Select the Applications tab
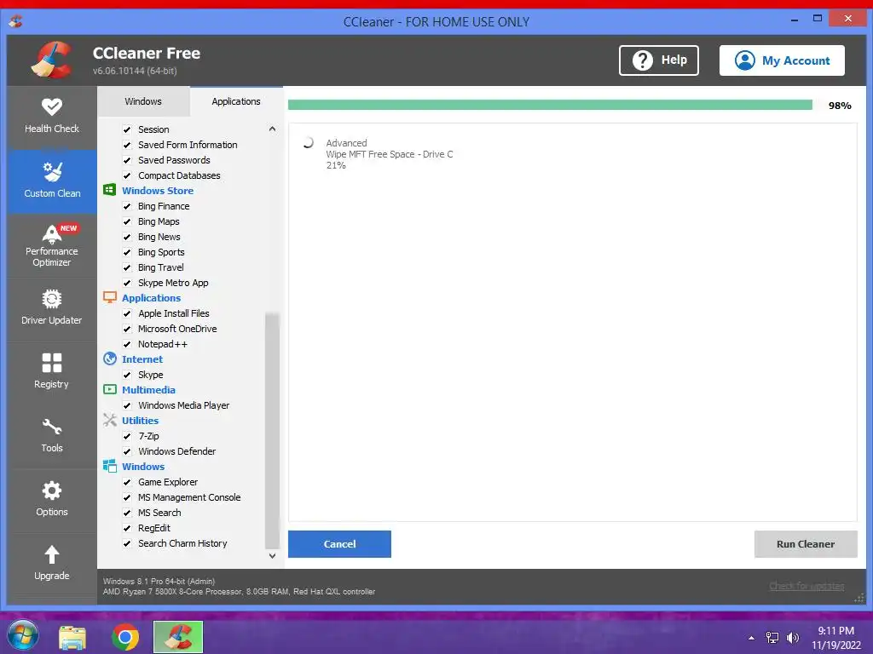Viewport: 873px width, 654px height. point(236,101)
